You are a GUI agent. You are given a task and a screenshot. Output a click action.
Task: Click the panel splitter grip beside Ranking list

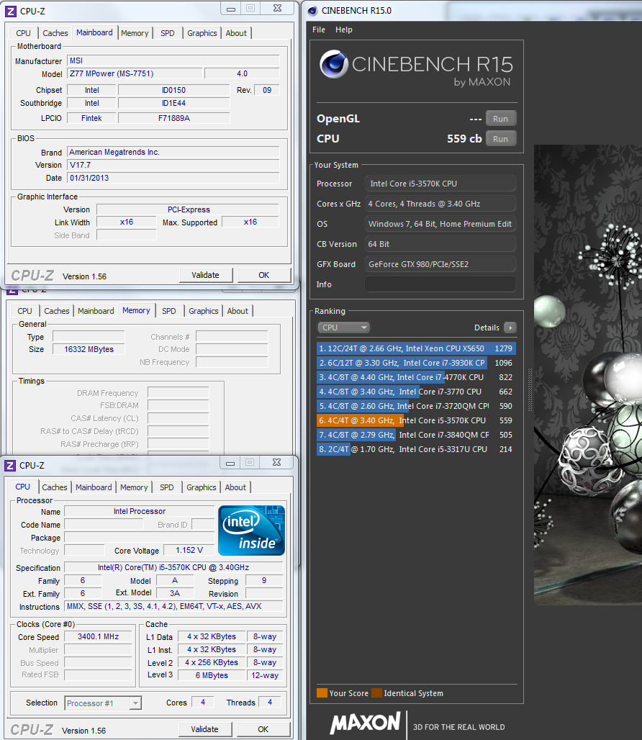(530, 390)
